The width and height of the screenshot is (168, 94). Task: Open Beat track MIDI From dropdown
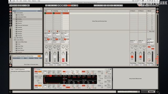pyautogui.click(x=48, y=35)
